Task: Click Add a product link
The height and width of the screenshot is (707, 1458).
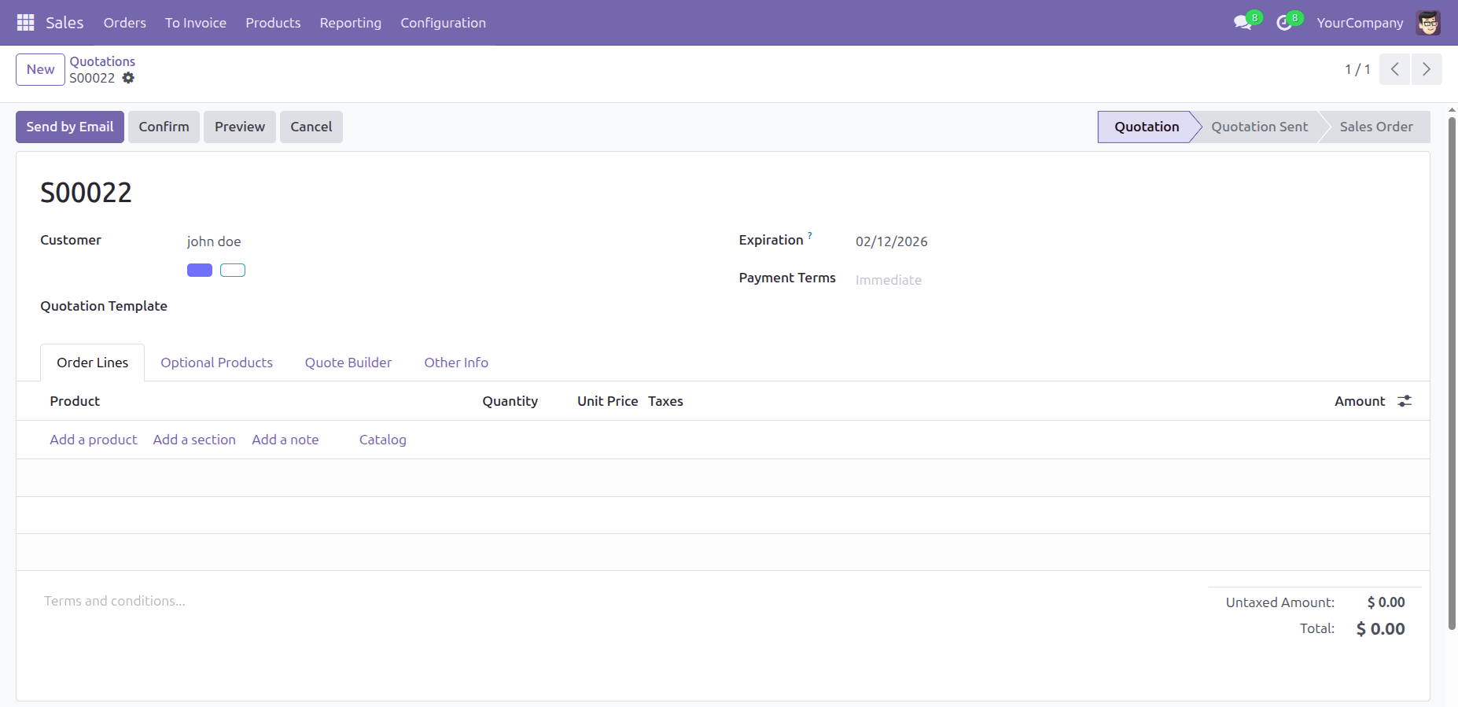Action: [x=94, y=440]
